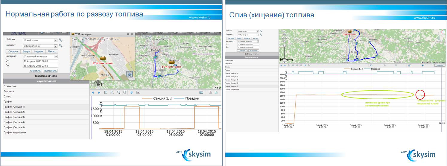
Task: Select График (Секция 1) in the highlighted report list
Action: coord(14,107)
